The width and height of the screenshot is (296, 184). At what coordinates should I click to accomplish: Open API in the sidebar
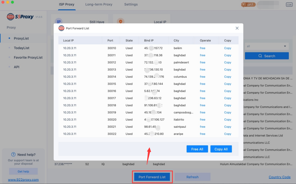click(17, 67)
